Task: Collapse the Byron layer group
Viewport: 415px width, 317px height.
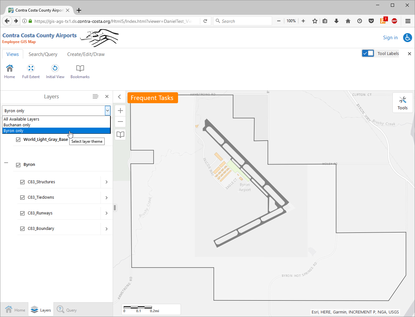Action: point(6,163)
